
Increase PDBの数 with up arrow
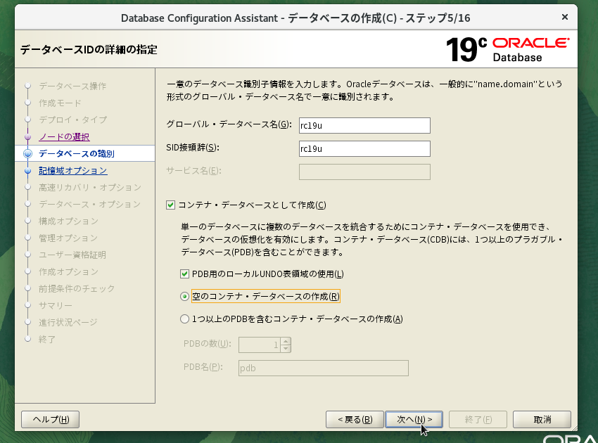[286, 341]
